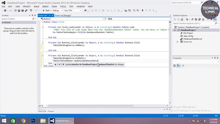The height and width of the screenshot is (124, 220).
Task: Click the bookmark toolbar icon
Action: [x=142, y=11]
